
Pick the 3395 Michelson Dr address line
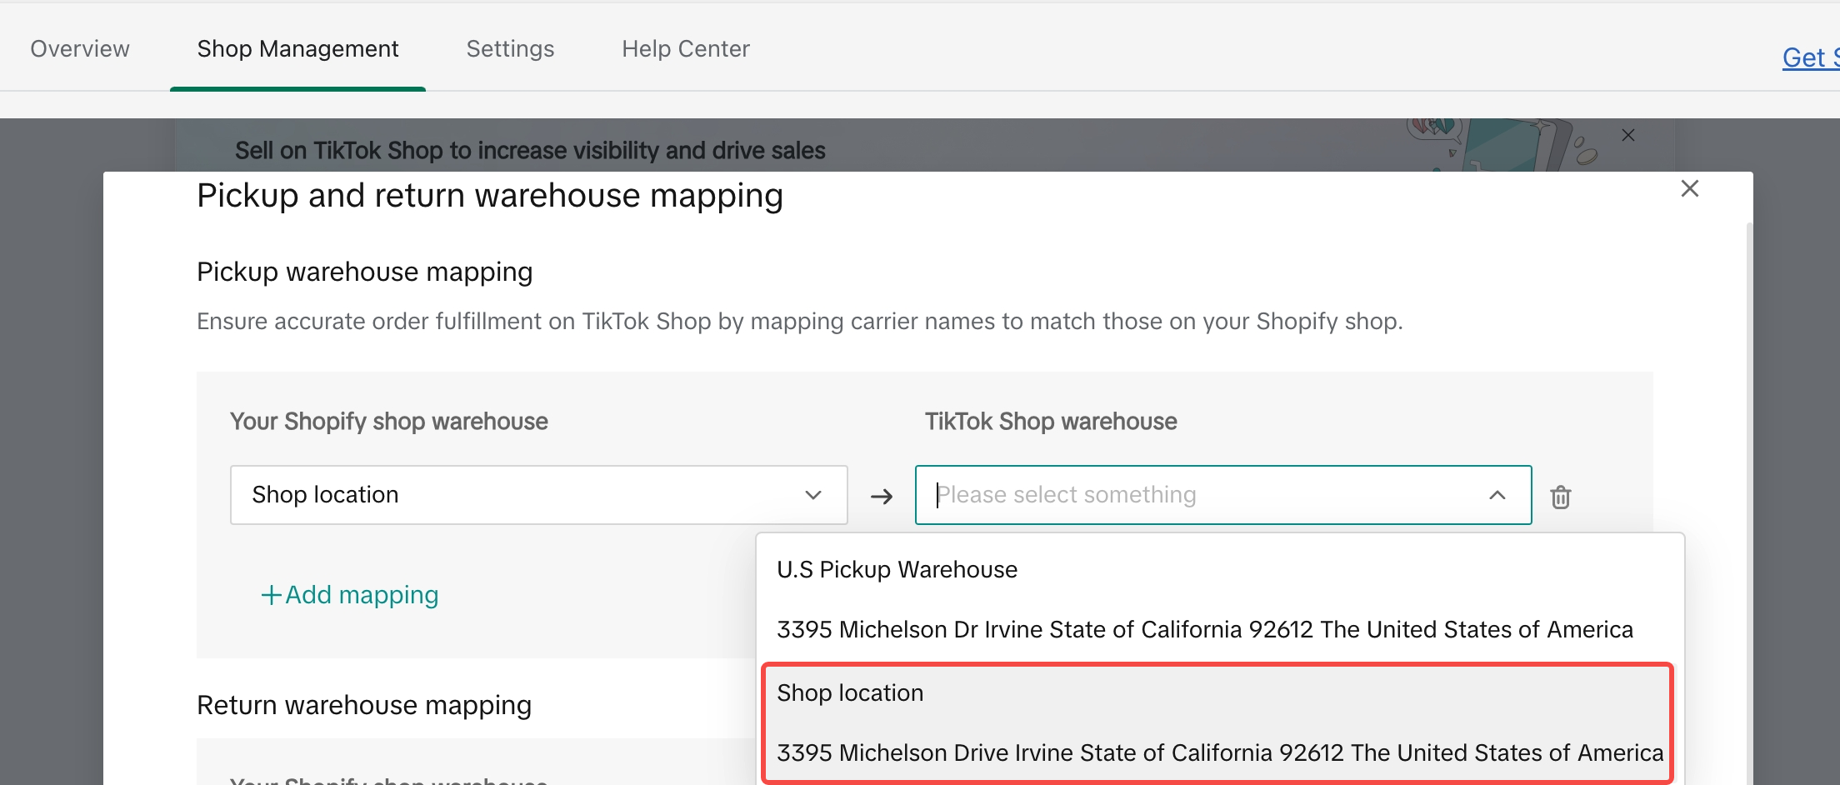(1204, 630)
